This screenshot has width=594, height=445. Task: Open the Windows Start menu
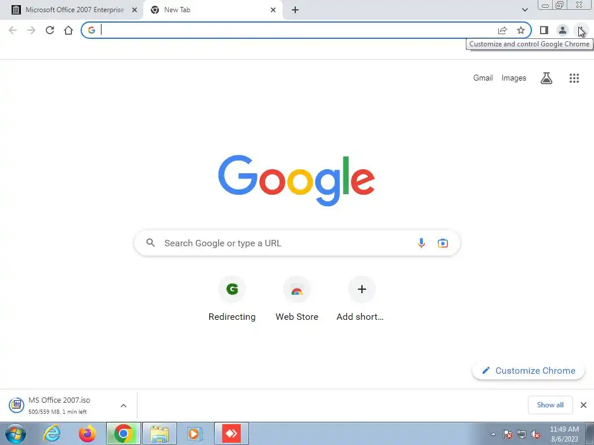(x=16, y=433)
